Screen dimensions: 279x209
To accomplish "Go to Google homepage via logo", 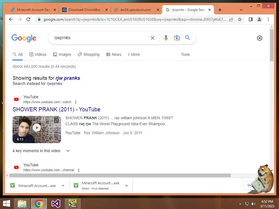I will click(x=24, y=38).
